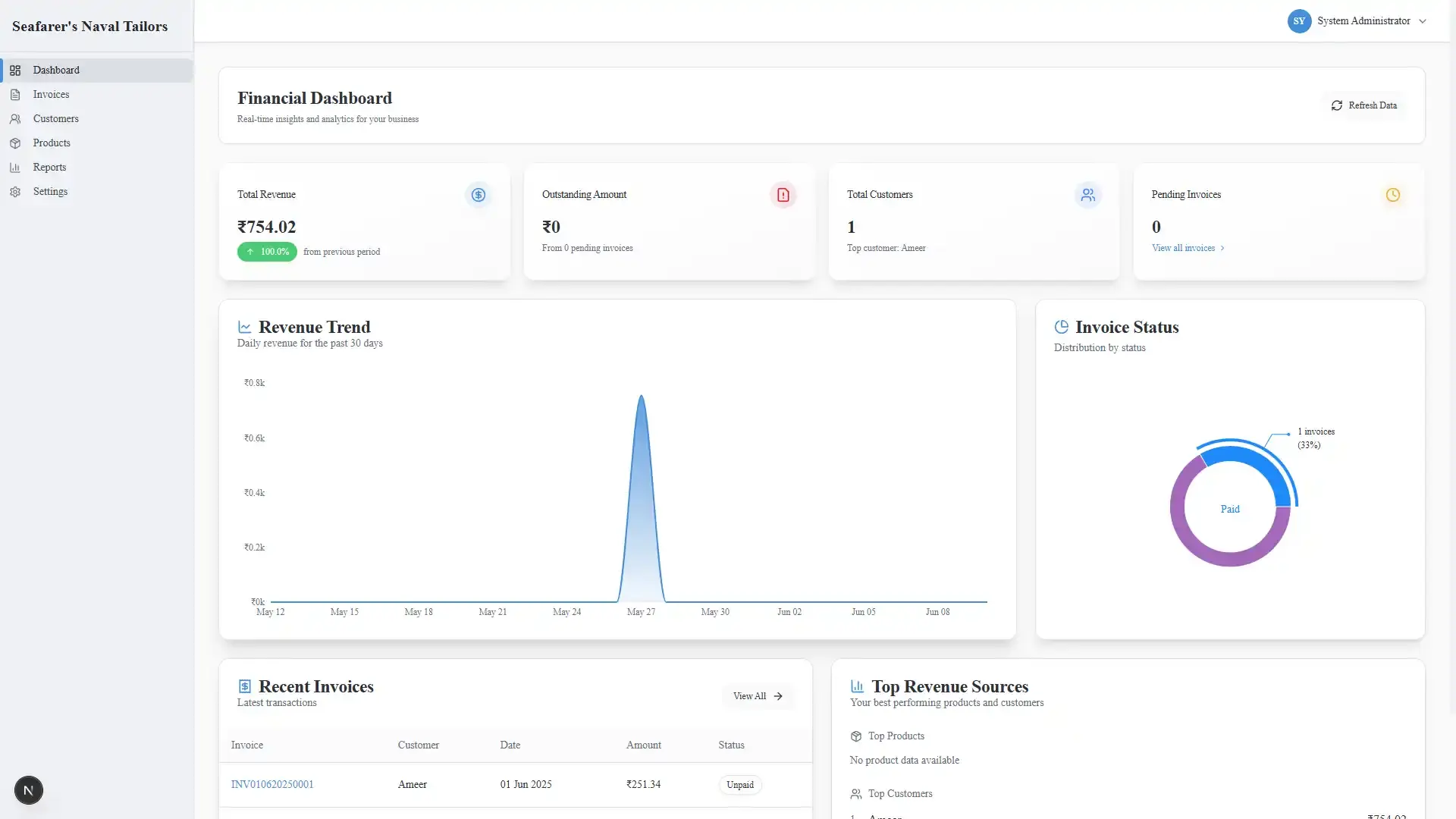Viewport: 1456px width, 819px height.
Task: Click the Invoices document icon in sidebar
Action: pos(15,95)
